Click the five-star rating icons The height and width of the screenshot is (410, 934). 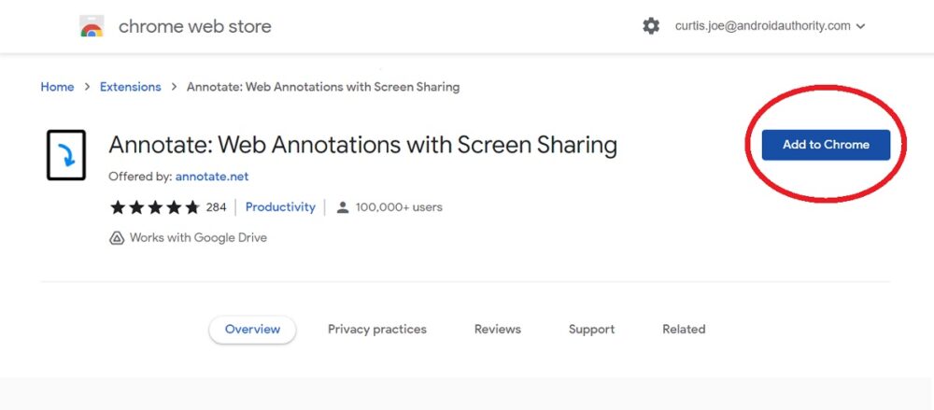coord(154,207)
